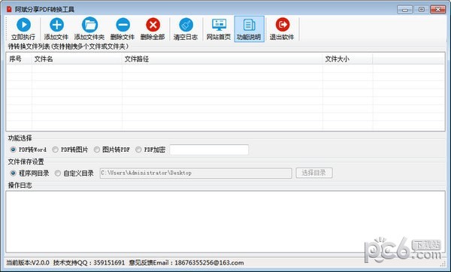
Task: Run conversion with 立即执行 button
Action: click(x=23, y=29)
